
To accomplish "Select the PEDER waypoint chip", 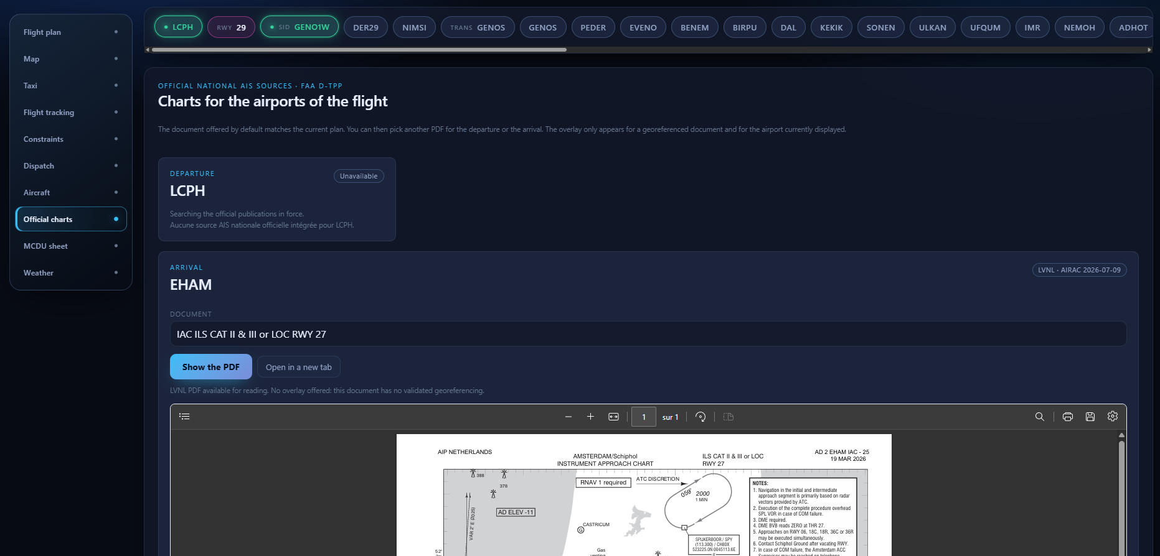I will tap(593, 27).
